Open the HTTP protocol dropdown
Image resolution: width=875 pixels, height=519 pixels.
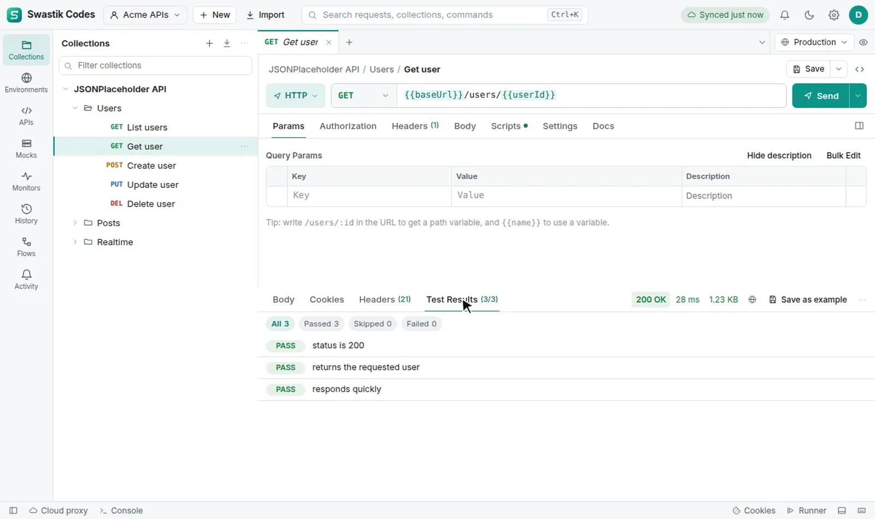coord(295,95)
